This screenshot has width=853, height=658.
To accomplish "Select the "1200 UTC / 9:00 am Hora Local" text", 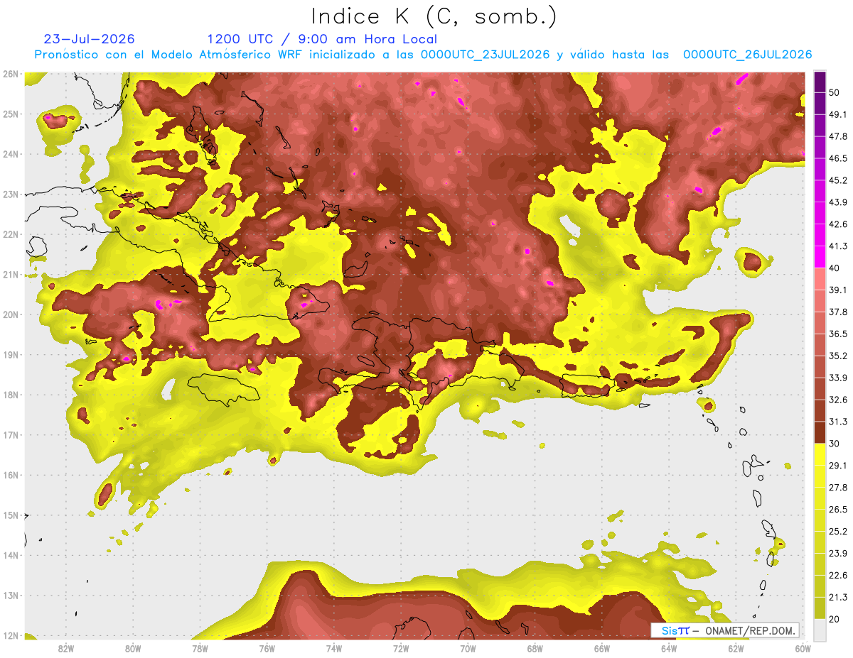I will [322, 40].
